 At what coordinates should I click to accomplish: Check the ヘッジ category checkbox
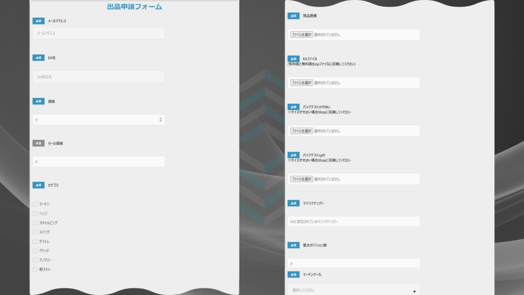[x=34, y=213]
